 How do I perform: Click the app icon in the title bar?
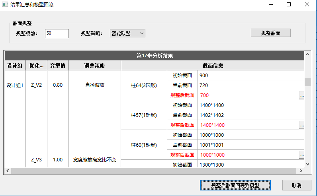pyautogui.click(x=6, y=5)
